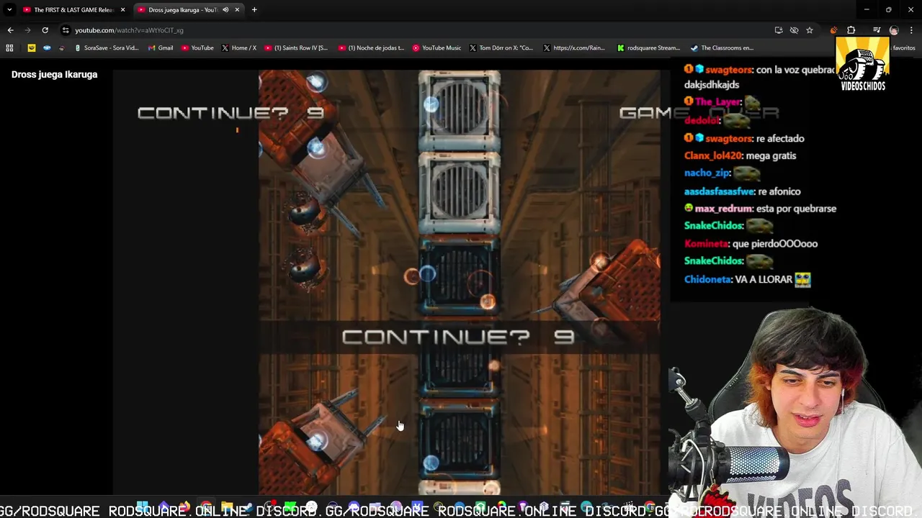922x518 pixels.
Task: Open the x.com/Rain bookmark
Action: (574, 48)
